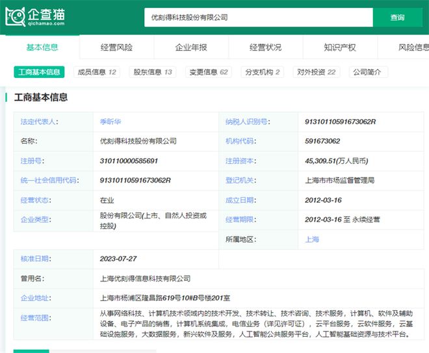Click the 企业类型 field label
Image resolution: width=429 pixels, height=353 pixels.
coord(36,220)
